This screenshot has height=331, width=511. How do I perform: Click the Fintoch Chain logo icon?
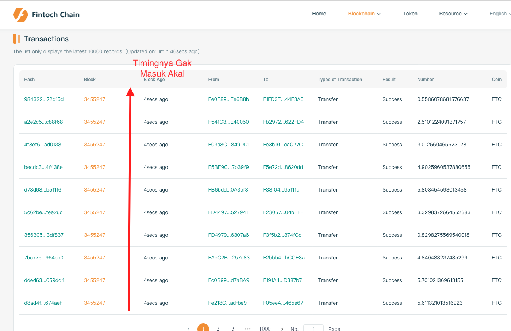(x=20, y=15)
